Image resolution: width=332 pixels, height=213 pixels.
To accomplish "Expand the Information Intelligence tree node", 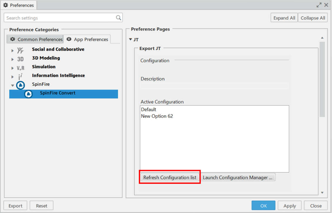I will point(12,77).
